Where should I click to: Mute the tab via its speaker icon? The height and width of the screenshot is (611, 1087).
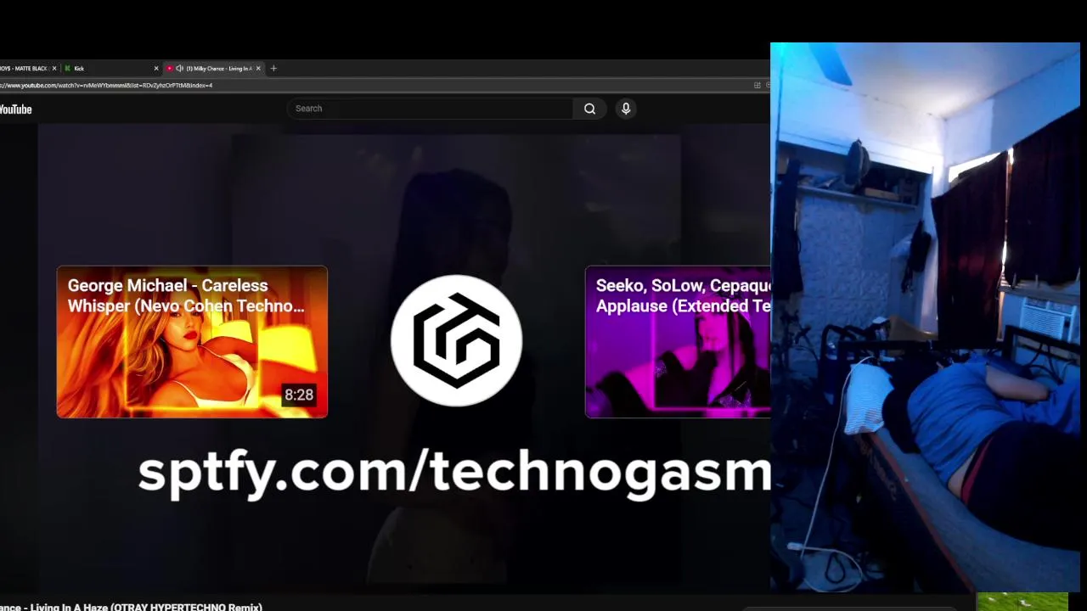179,68
